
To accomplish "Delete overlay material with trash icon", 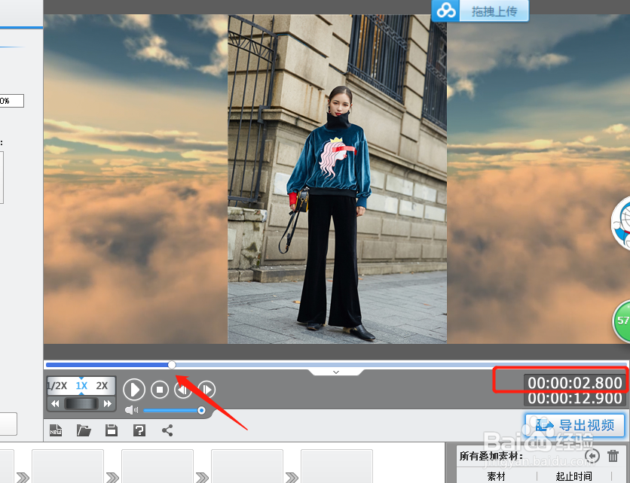I will pos(613,456).
